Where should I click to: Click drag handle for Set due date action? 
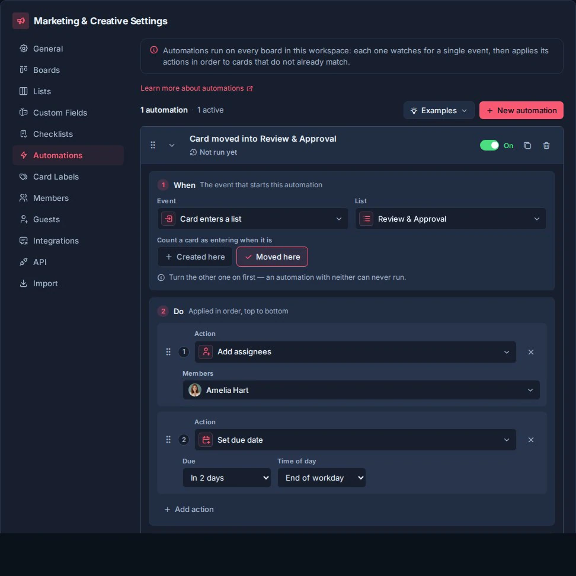168,440
